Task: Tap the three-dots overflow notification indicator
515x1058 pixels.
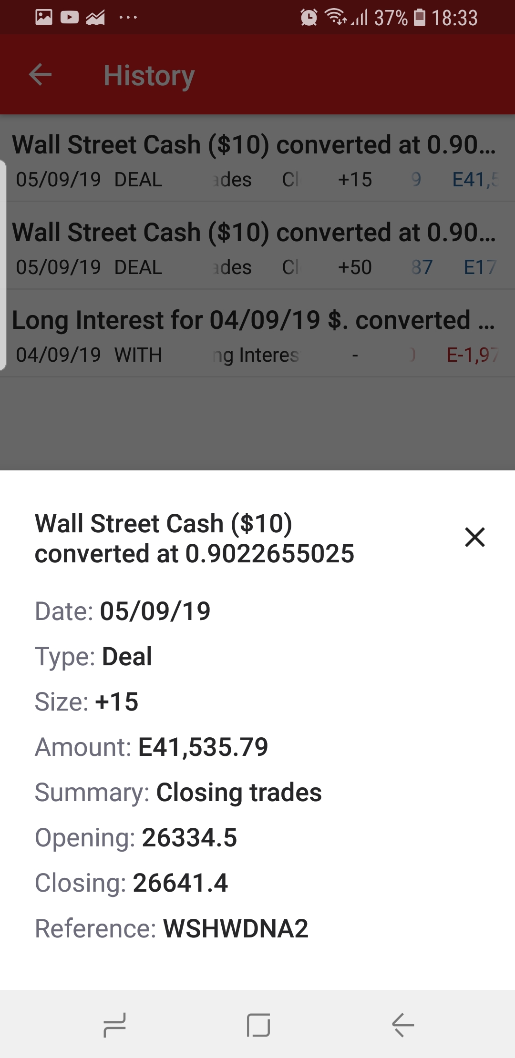Action: pos(128,18)
